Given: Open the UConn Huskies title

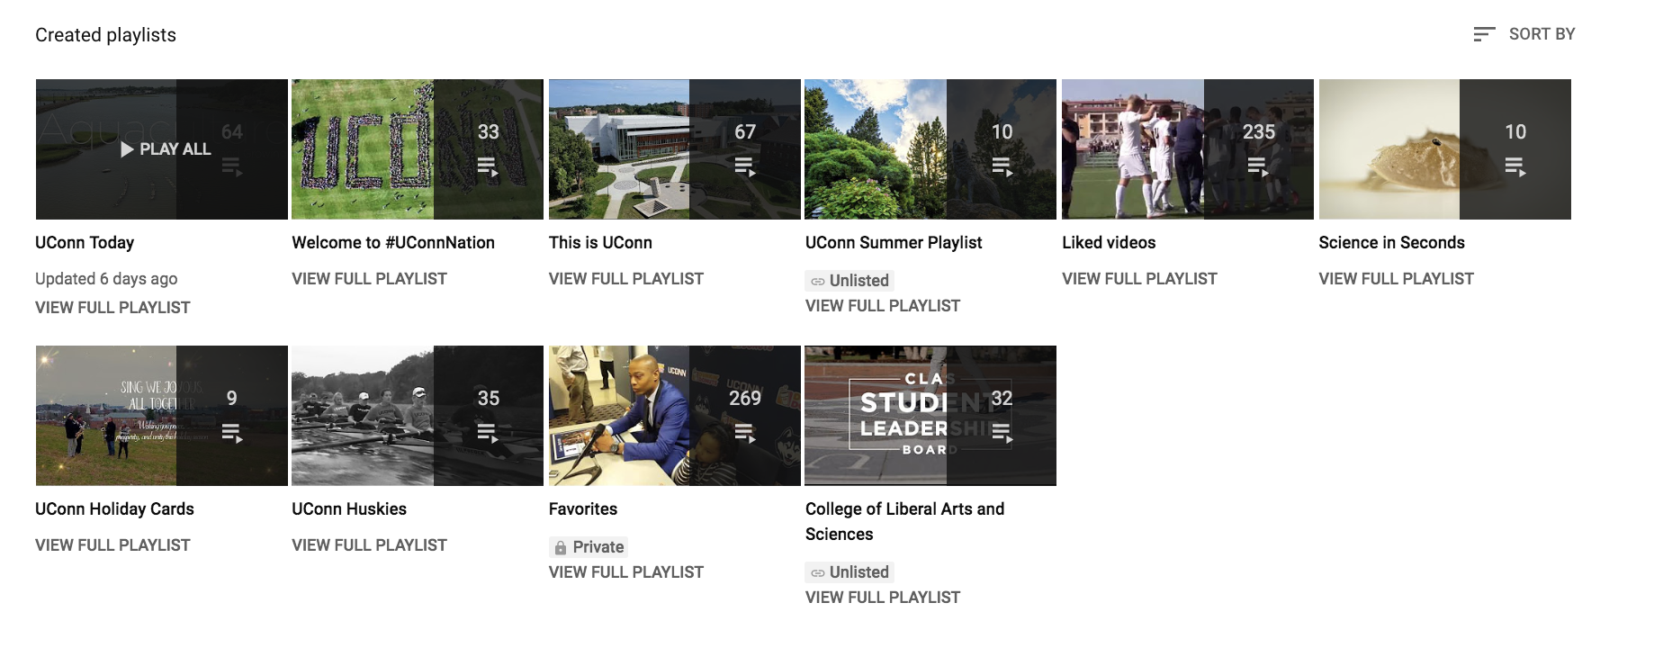Looking at the screenshot, I should (349, 508).
